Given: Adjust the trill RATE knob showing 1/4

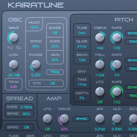Looking at the screenshot, I should [117, 65].
